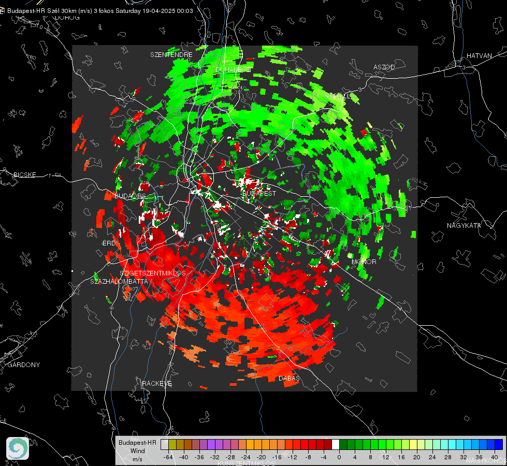This screenshot has width=507, height=466.
Task: Click the DABAS city label
Action: pyautogui.click(x=289, y=378)
